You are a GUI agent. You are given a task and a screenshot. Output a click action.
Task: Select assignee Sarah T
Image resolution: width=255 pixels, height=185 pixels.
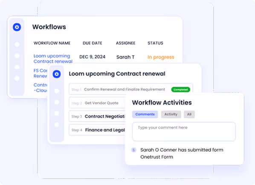click(x=125, y=57)
